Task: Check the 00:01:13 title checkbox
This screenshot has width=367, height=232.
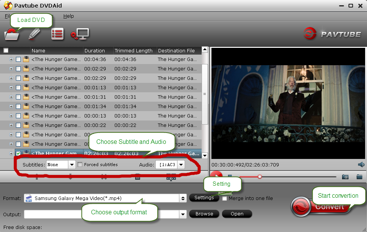Action: (18, 87)
